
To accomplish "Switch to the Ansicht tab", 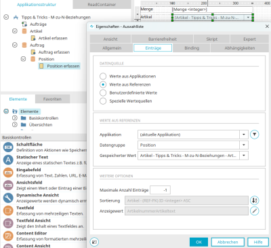I will tap(110, 39).
